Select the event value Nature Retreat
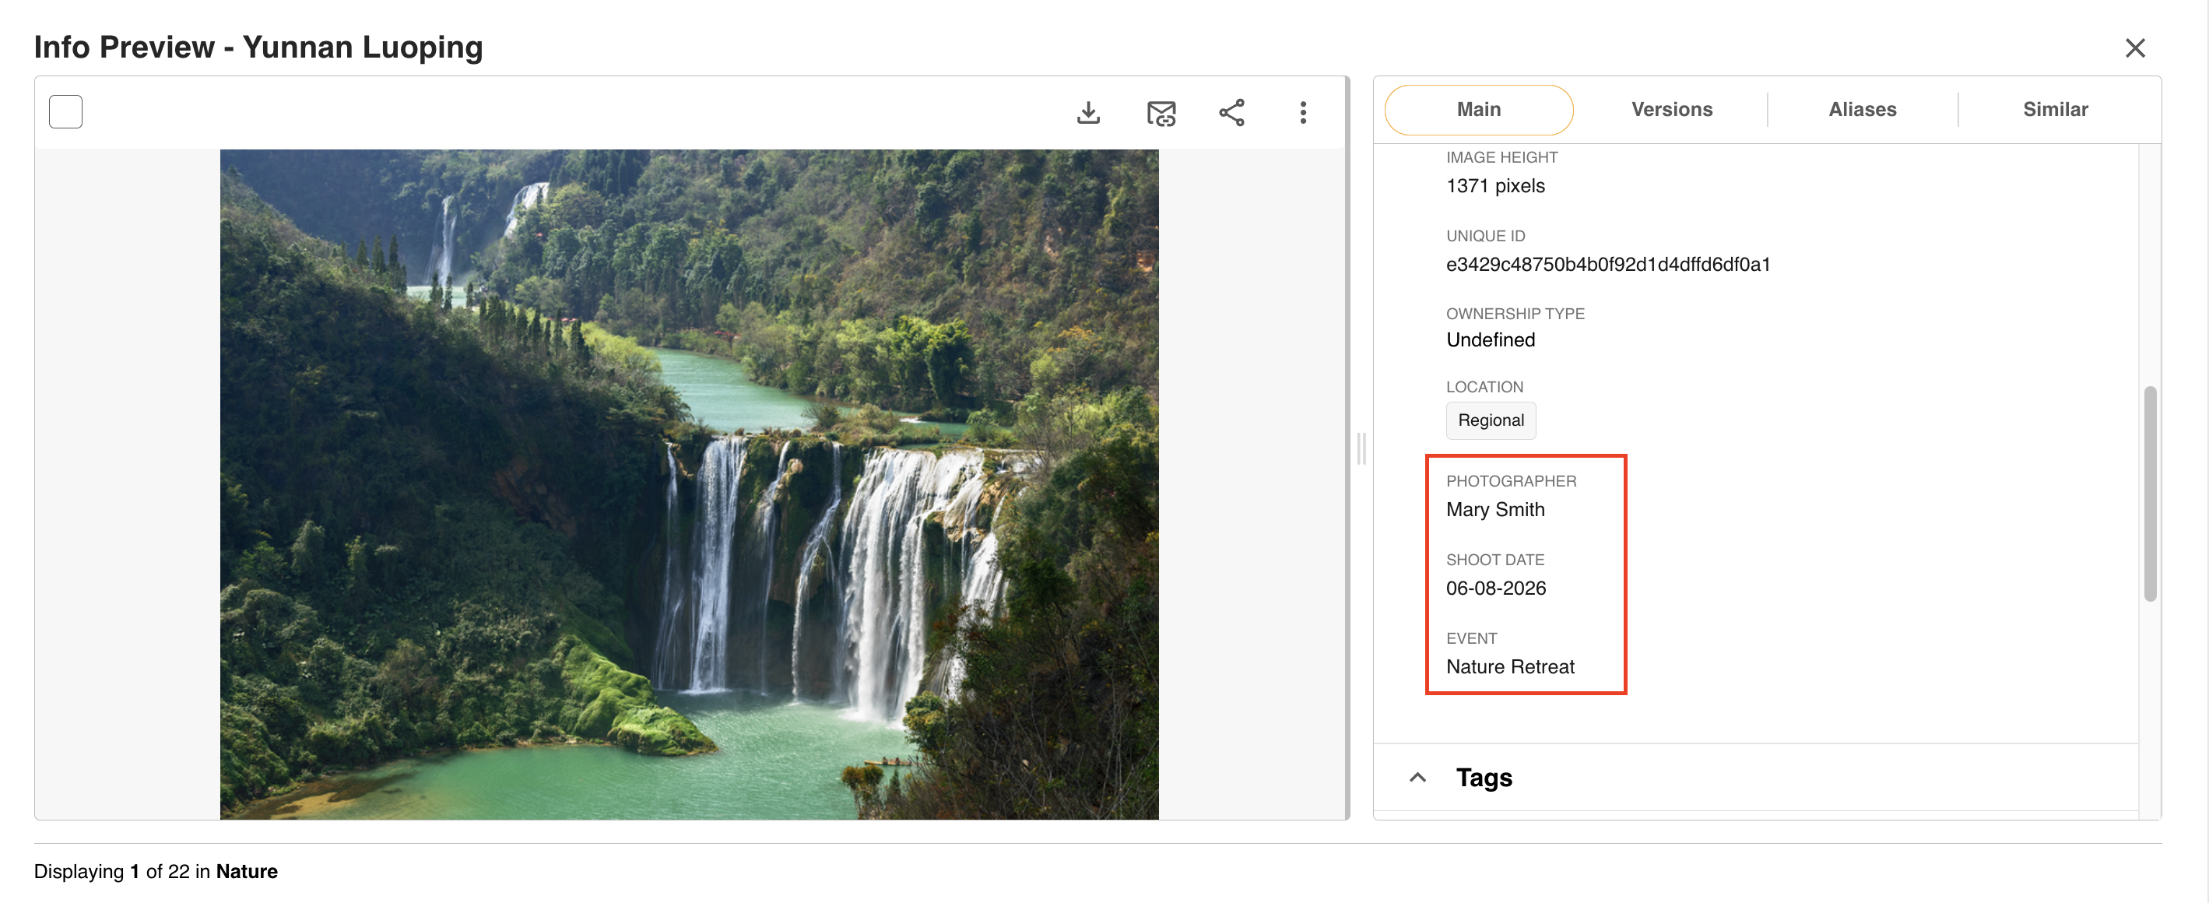This screenshot has height=903, width=2209. (1509, 666)
